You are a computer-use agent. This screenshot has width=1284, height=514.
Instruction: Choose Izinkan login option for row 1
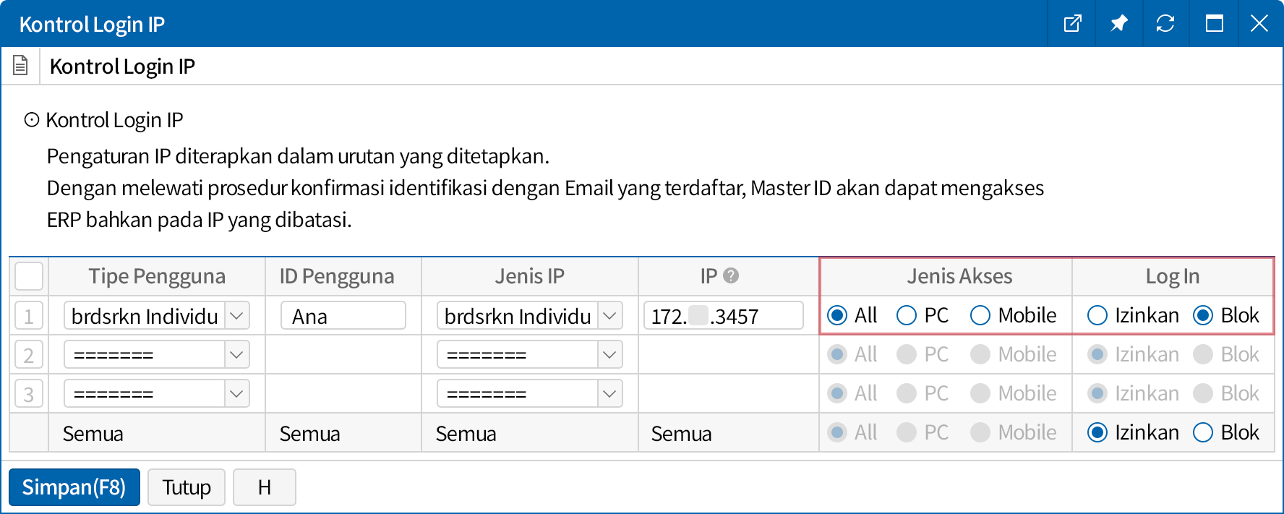(1097, 315)
